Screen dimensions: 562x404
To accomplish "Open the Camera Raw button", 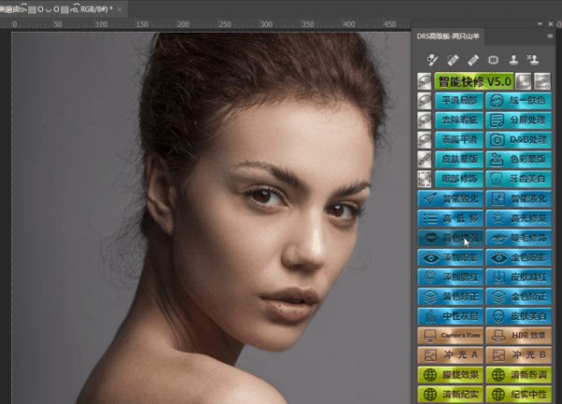I will (451, 336).
